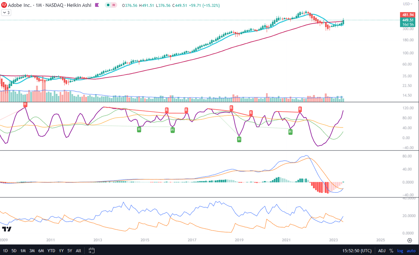Viewport: 419px width, 255px height.
Task: Click the O376.56 open value
Action: [x=130, y=6]
